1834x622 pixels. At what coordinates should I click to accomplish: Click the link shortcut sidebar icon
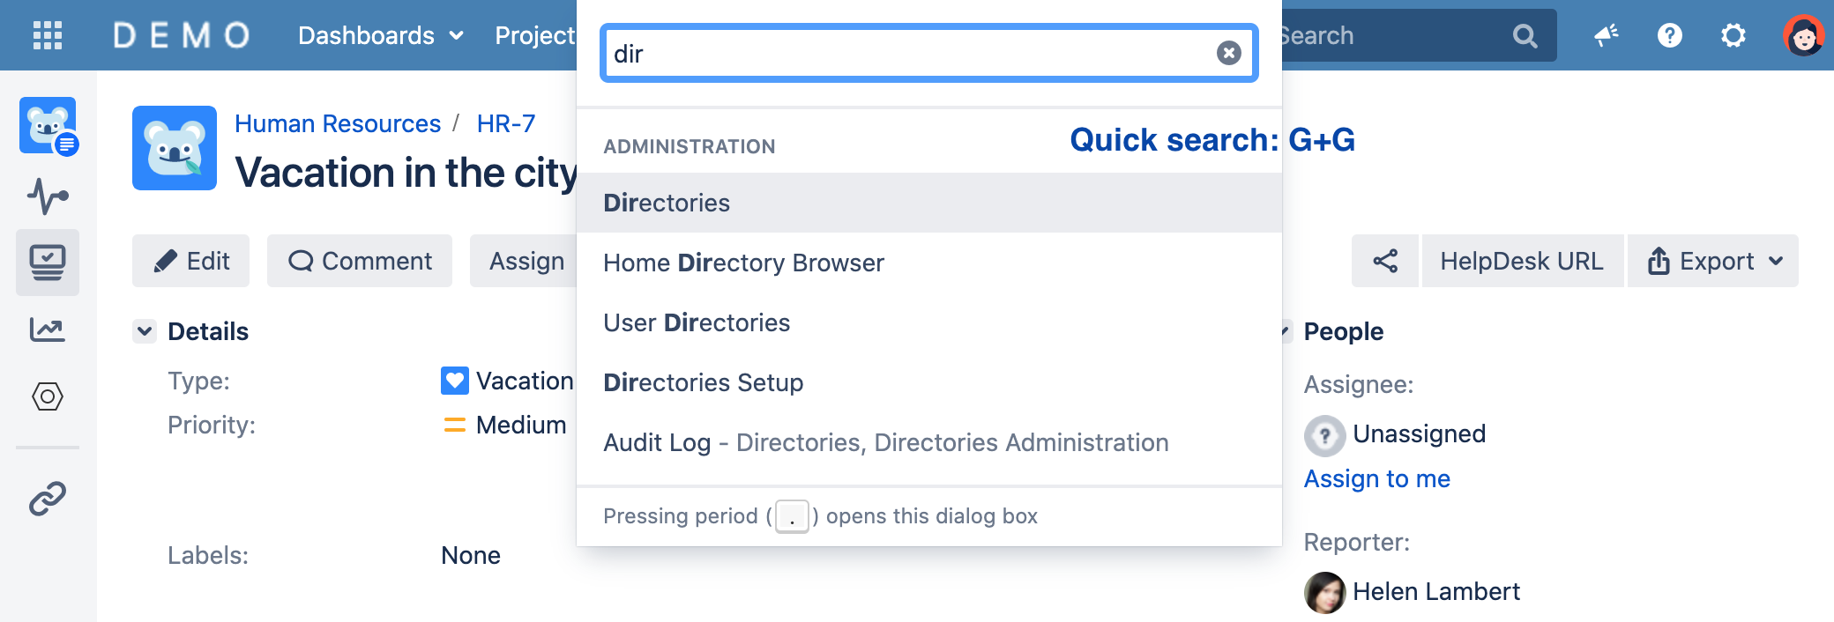tap(48, 499)
